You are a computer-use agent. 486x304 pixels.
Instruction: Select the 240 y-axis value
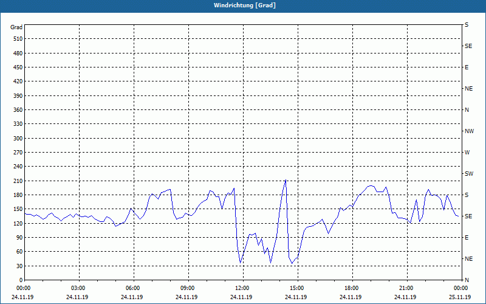18,167
